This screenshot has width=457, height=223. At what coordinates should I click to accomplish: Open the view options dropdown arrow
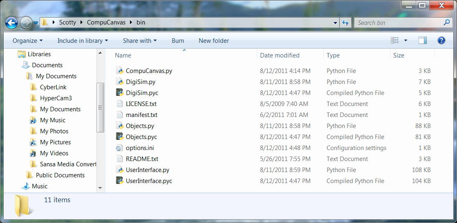[x=405, y=41]
